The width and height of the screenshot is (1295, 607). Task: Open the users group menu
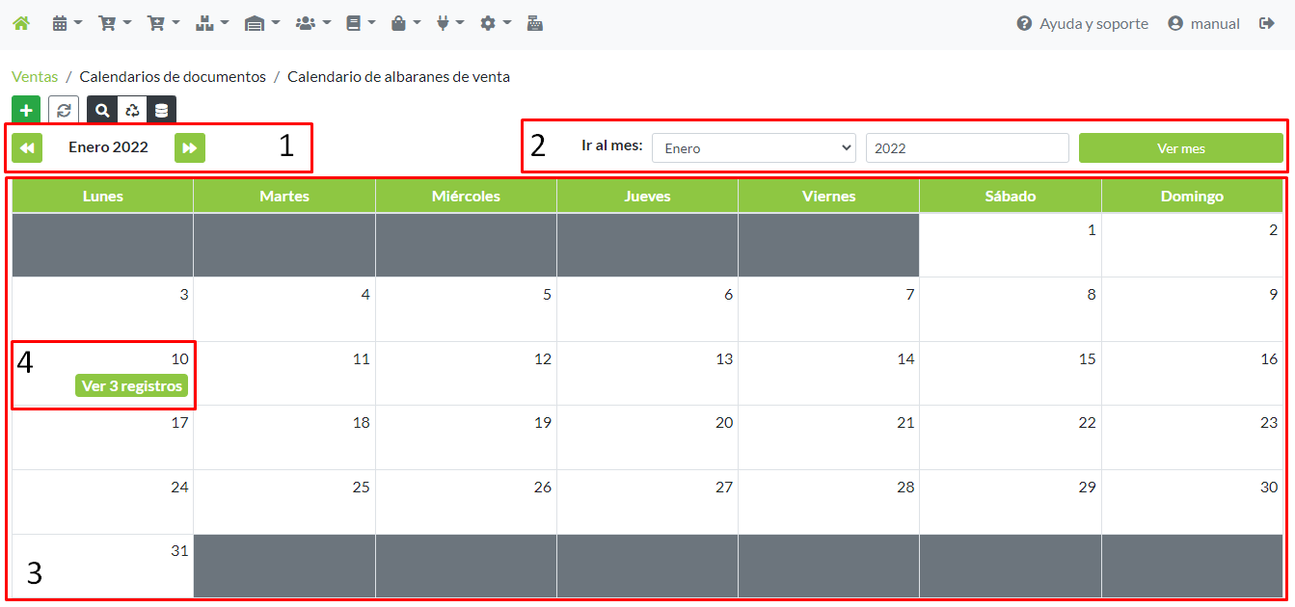pos(312,23)
